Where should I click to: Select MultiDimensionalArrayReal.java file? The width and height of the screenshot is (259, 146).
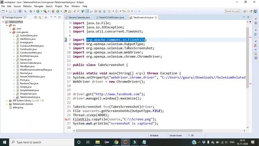pos(36,70)
